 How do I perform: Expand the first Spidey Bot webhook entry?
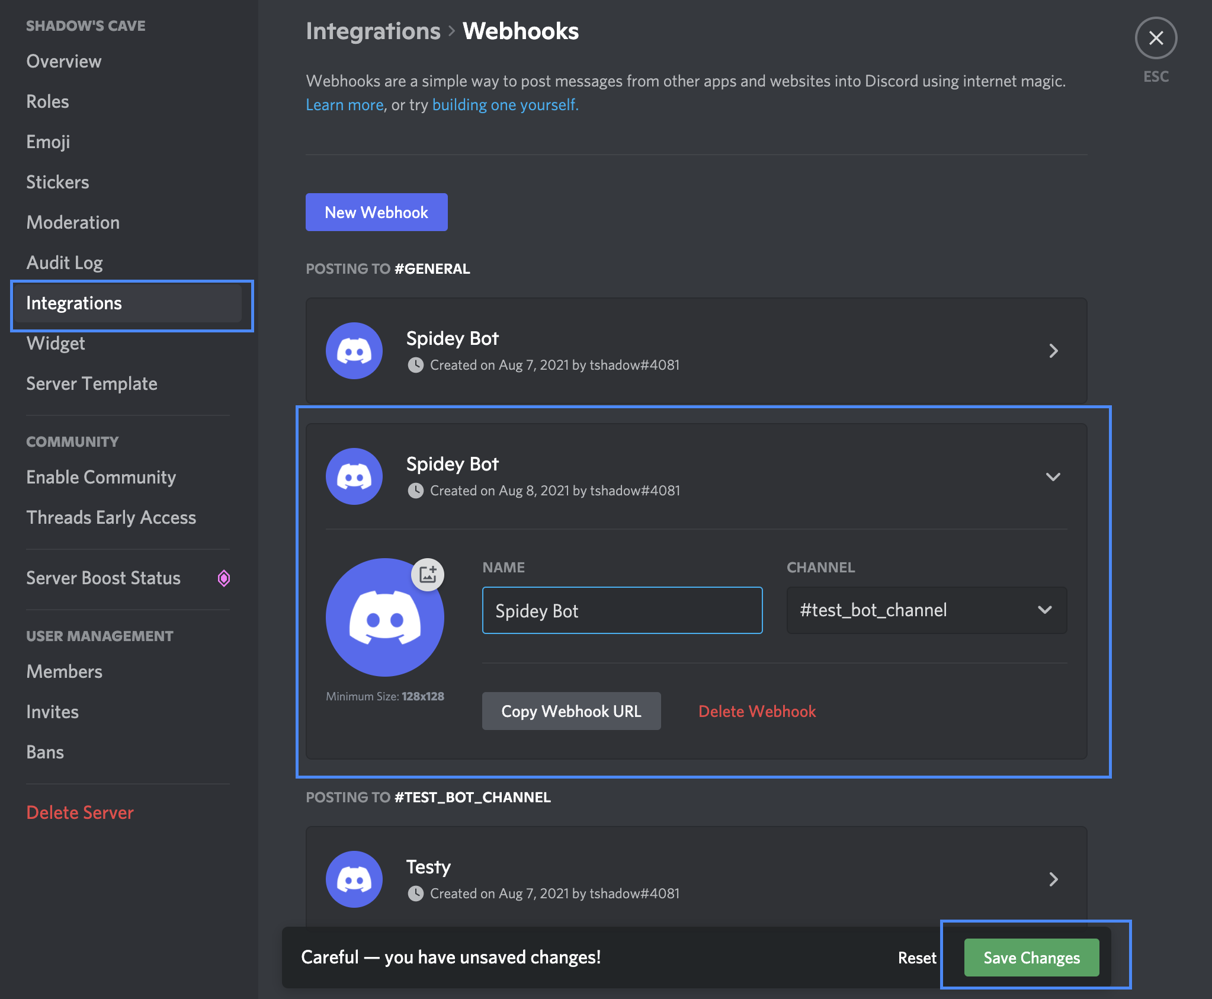pos(1053,350)
